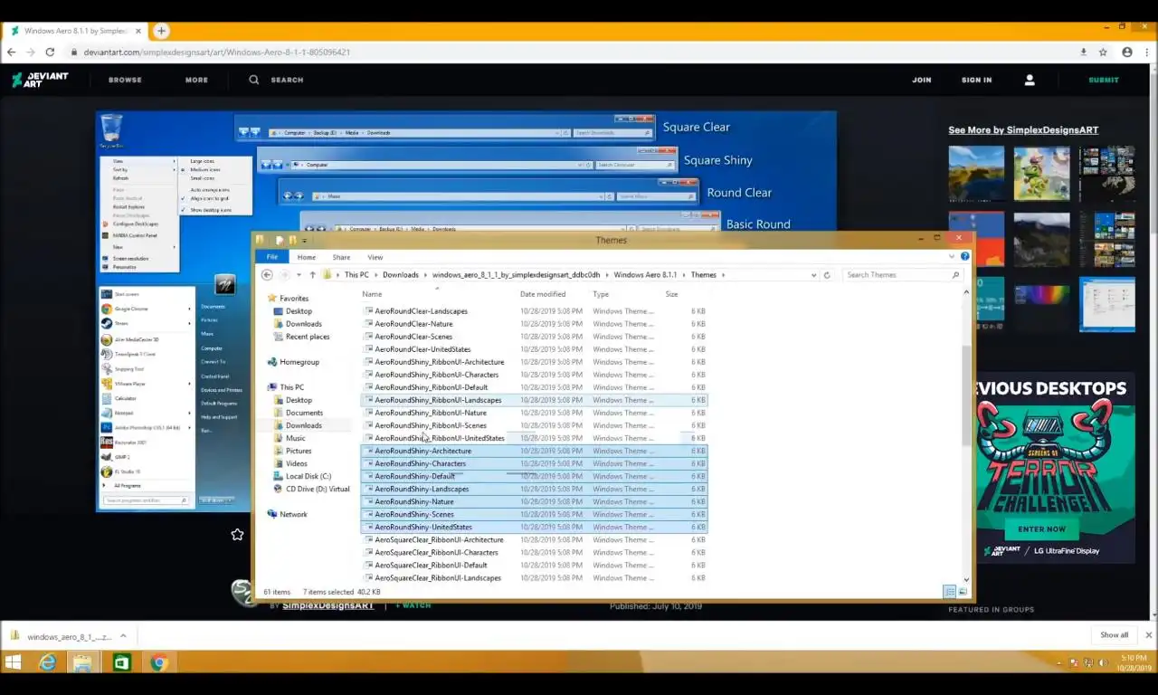Go up one folder with the up arrow
The width and height of the screenshot is (1158, 695).
click(x=312, y=275)
